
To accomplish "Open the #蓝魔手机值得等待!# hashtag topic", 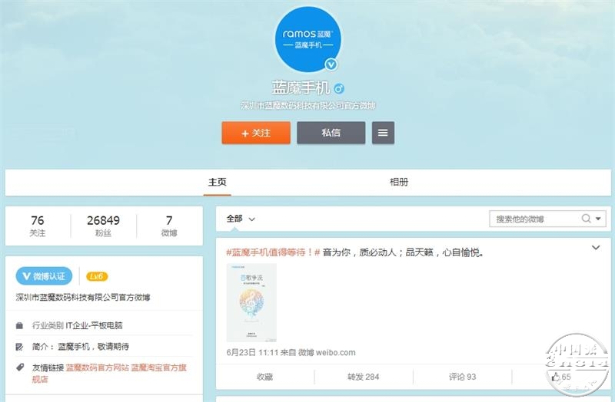I will pos(273,252).
